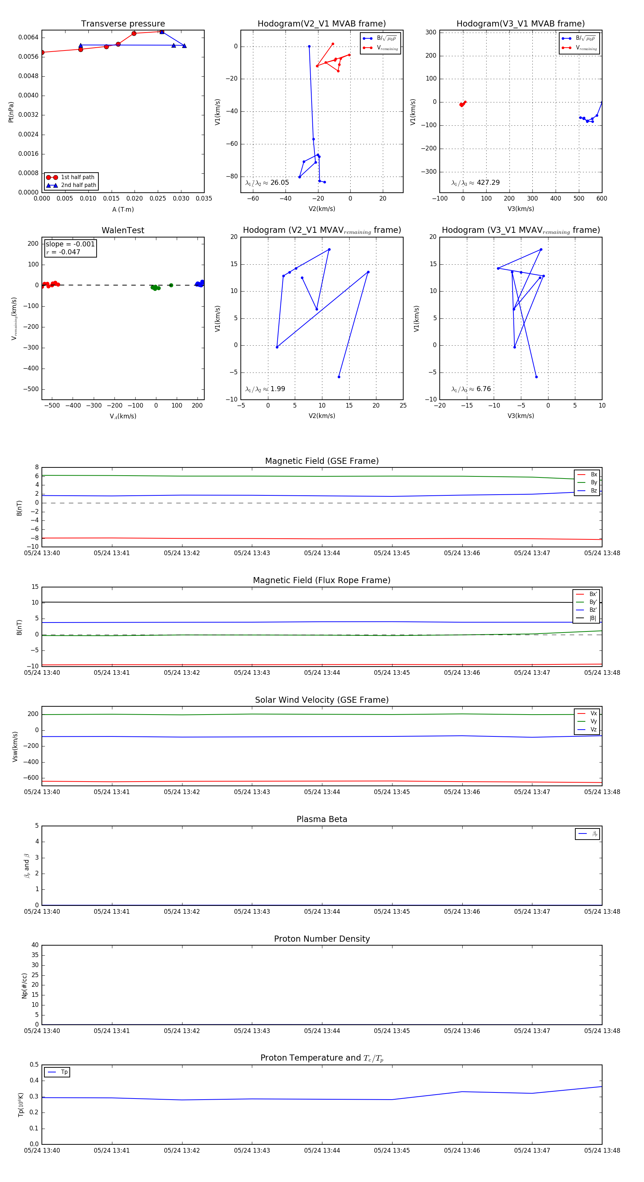Click the Bz legend entry in GSE magnetic field
Image resolution: width=644 pixels, height=1182 pixels.
(587, 490)
